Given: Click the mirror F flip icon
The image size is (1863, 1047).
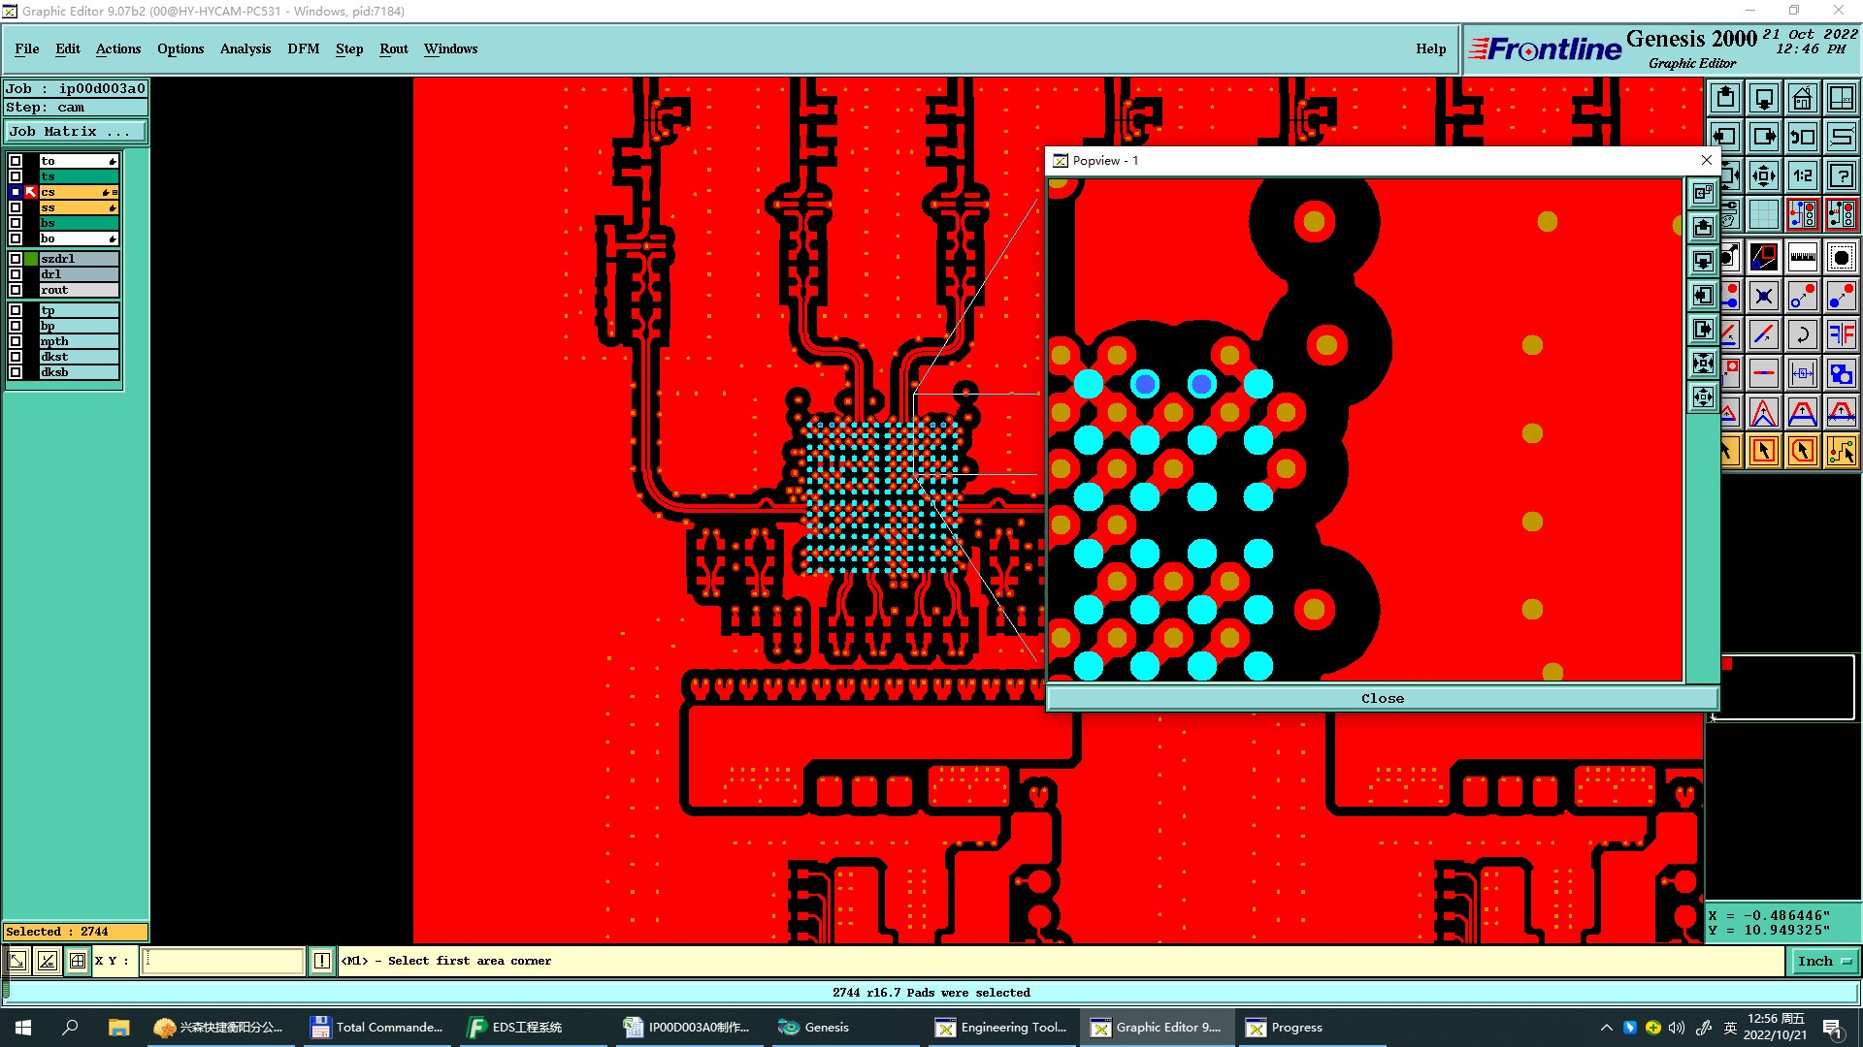Looking at the screenshot, I should pyautogui.click(x=1841, y=334).
